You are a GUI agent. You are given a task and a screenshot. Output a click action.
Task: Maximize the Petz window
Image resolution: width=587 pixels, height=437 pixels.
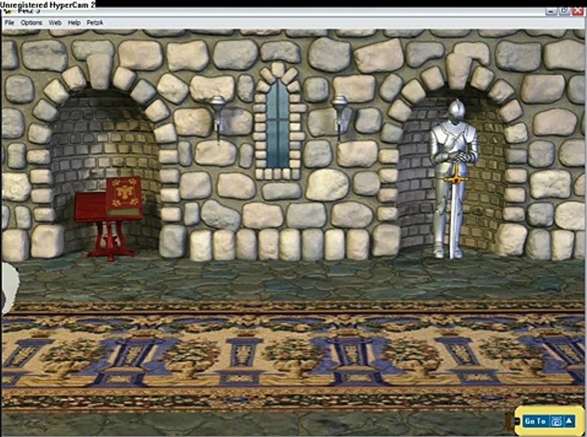(x=565, y=12)
